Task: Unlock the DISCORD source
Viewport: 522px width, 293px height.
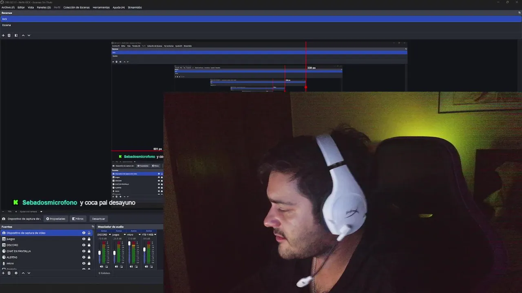Action: (x=89, y=245)
